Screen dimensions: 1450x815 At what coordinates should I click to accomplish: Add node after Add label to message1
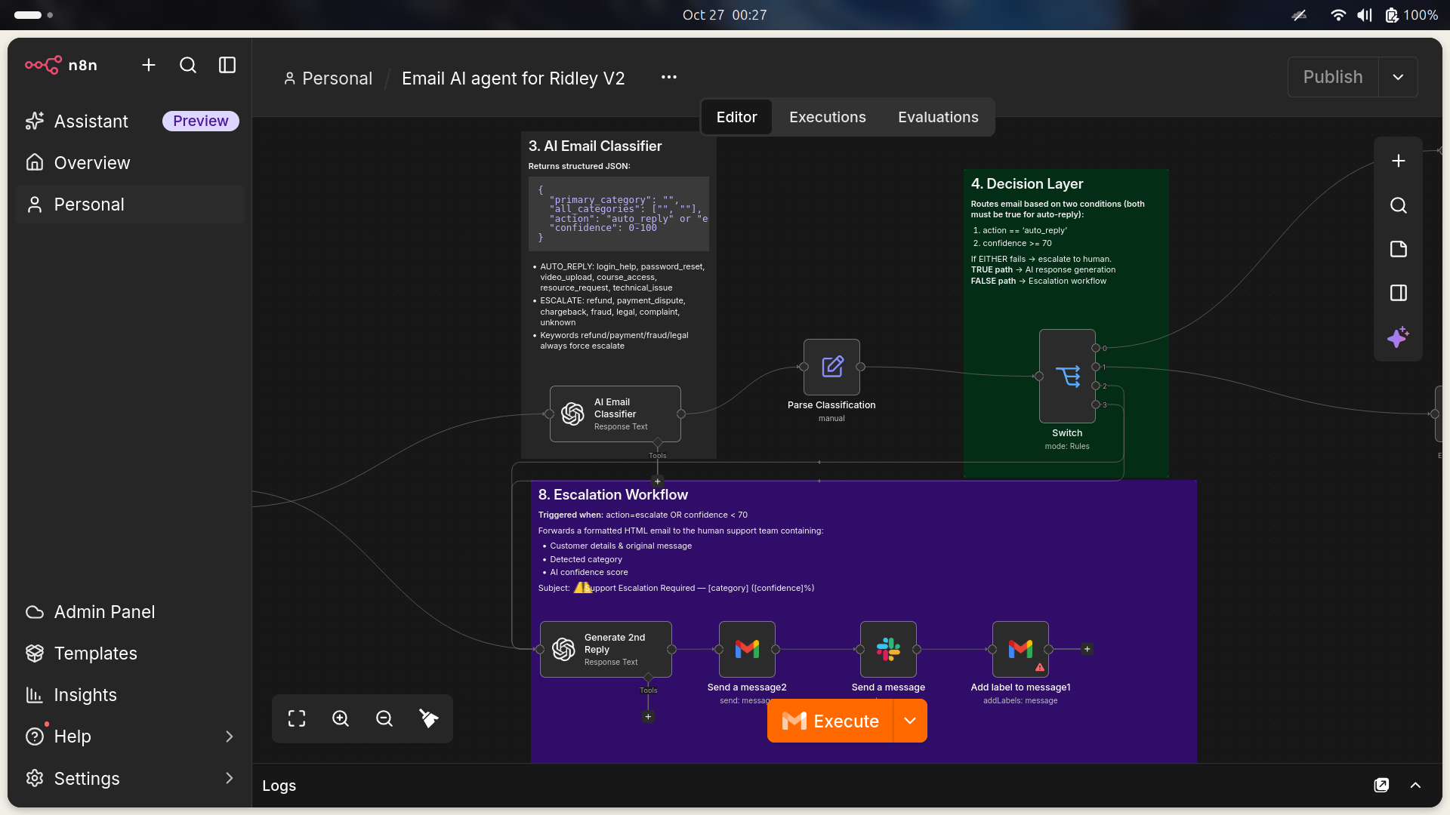1087,649
